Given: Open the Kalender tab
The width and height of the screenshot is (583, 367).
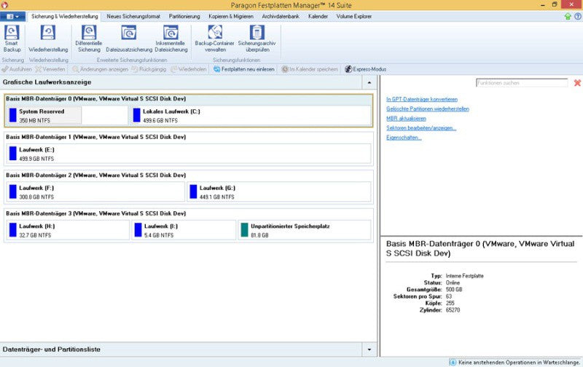Looking at the screenshot, I should point(318,16).
